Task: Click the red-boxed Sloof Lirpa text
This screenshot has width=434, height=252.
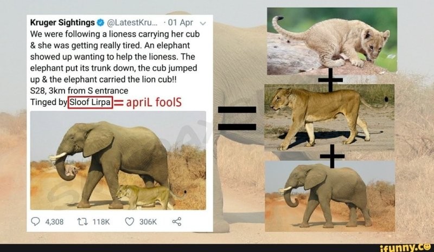Action: coord(90,102)
